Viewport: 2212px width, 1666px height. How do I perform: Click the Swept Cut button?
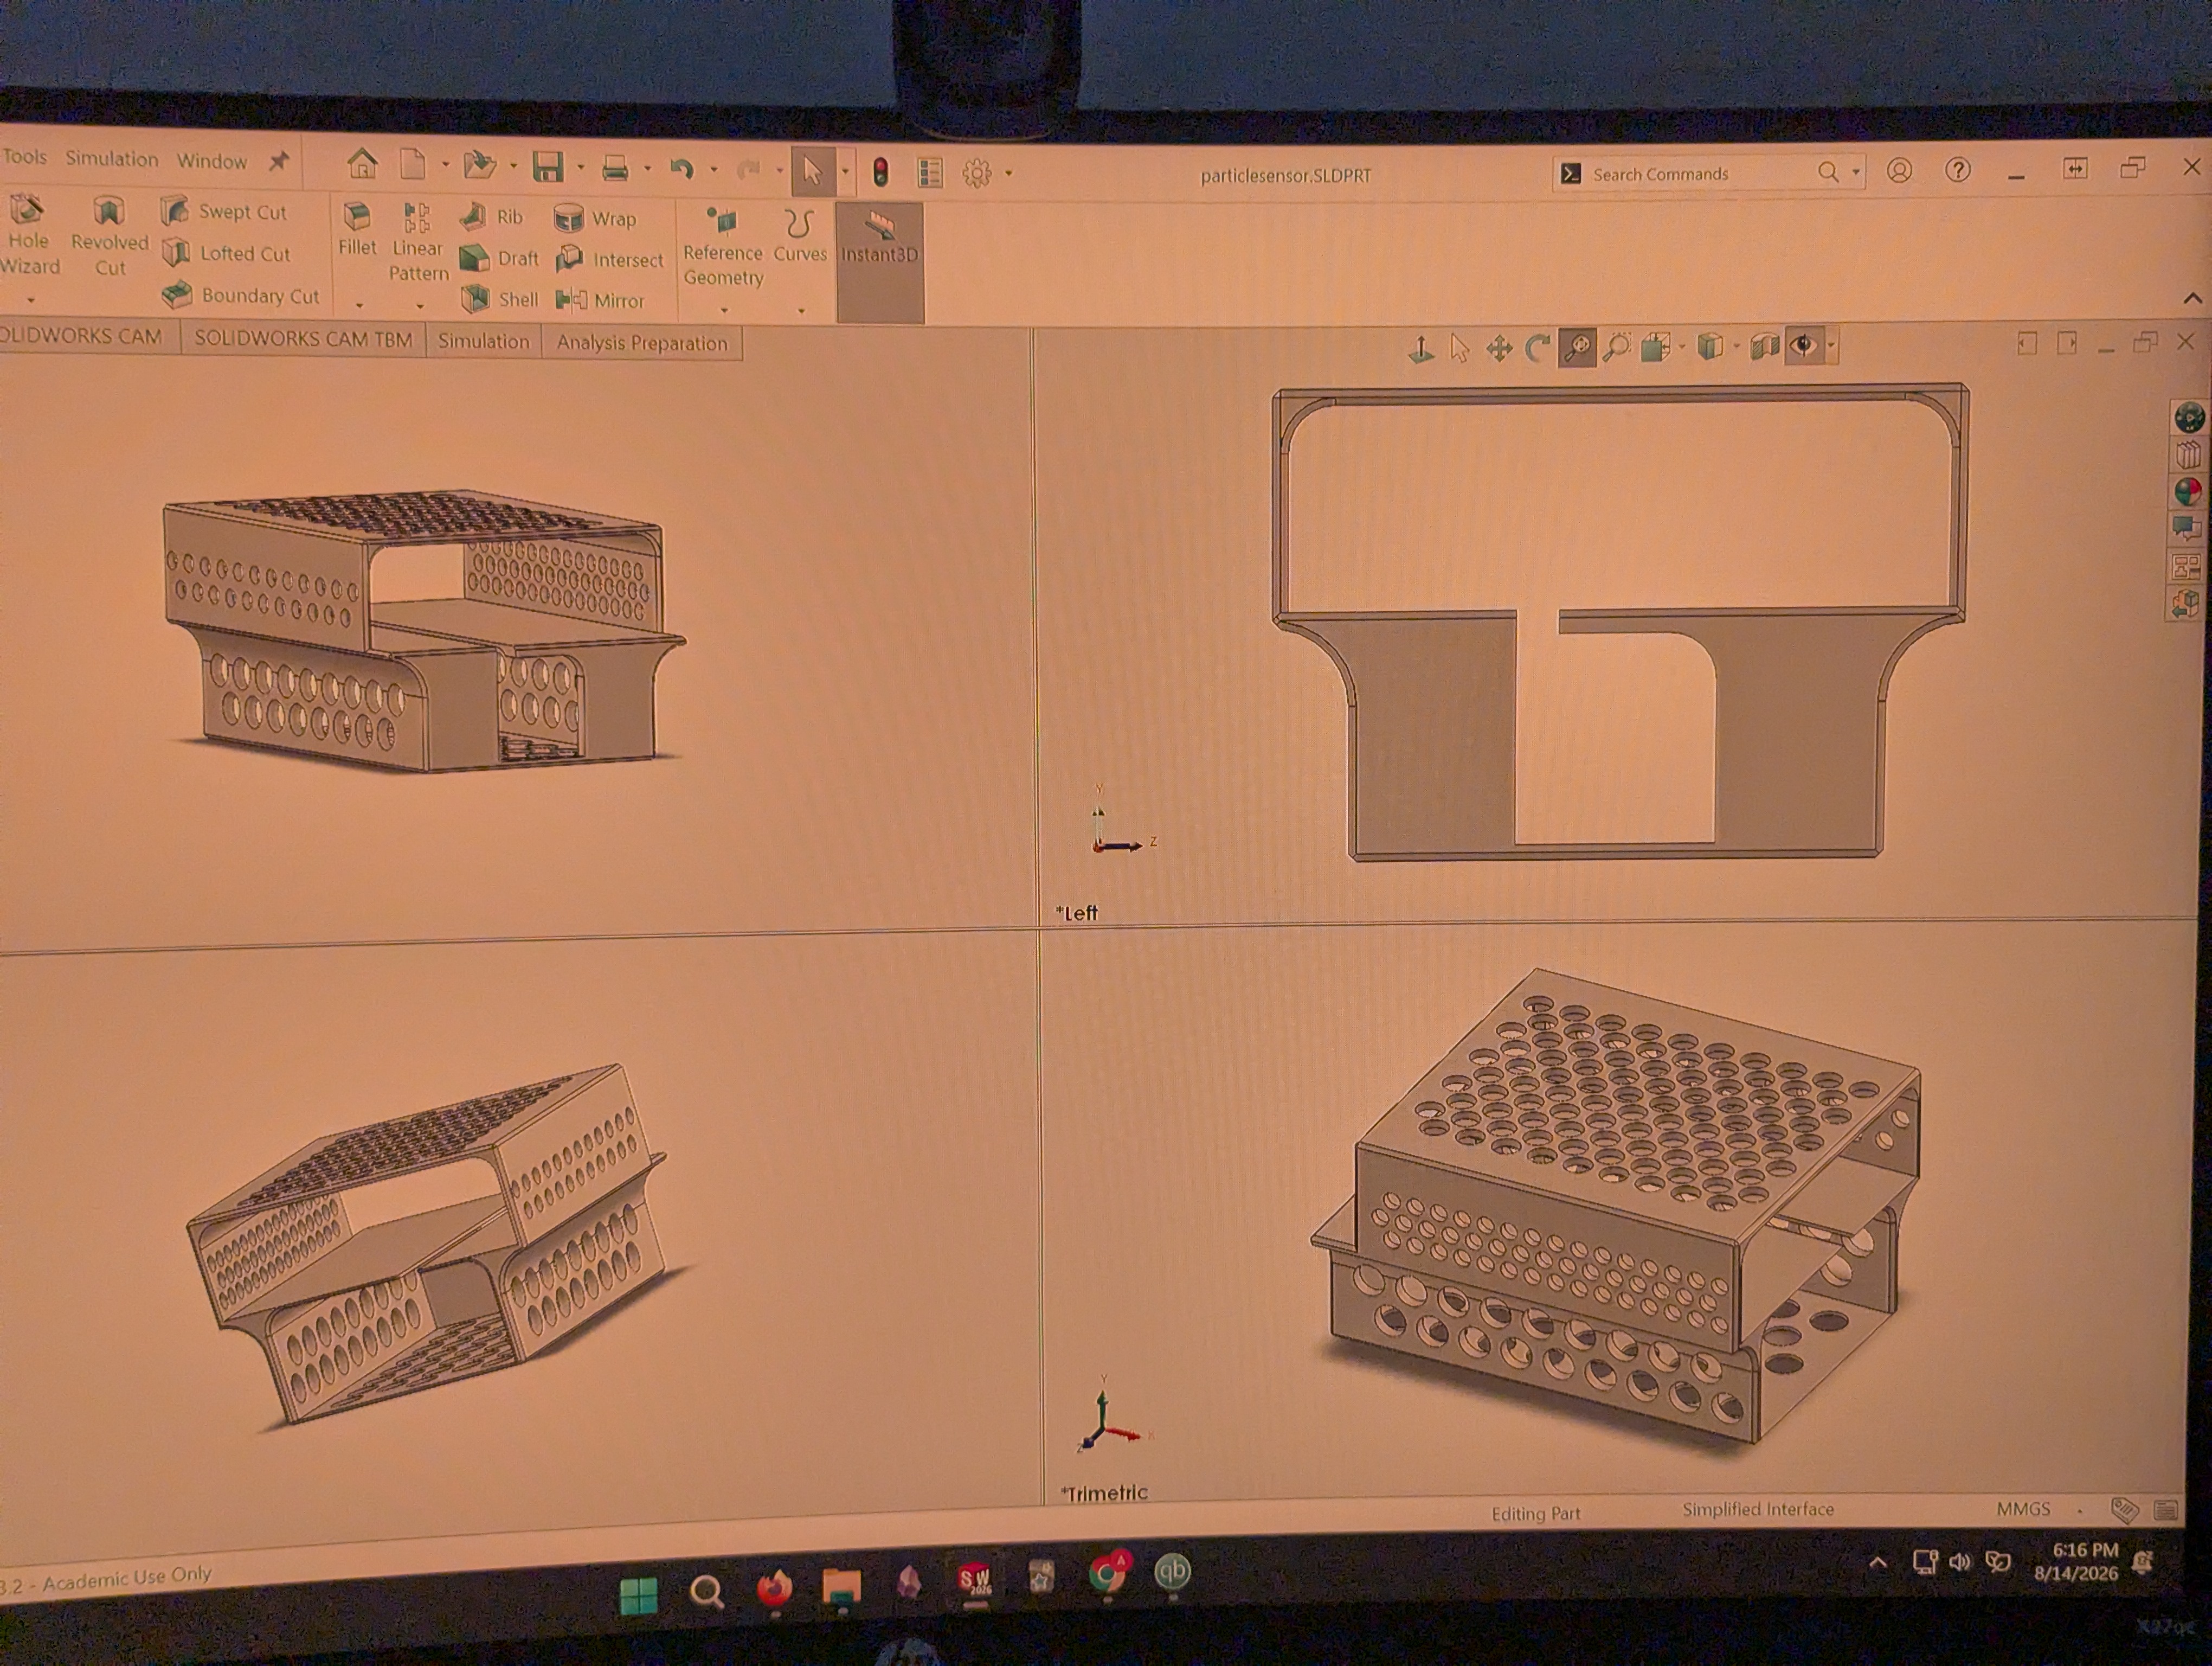[x=224, y=211]
